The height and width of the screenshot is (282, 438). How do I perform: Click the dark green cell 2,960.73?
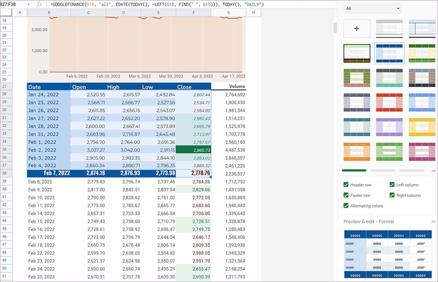[x=193, y=150]
